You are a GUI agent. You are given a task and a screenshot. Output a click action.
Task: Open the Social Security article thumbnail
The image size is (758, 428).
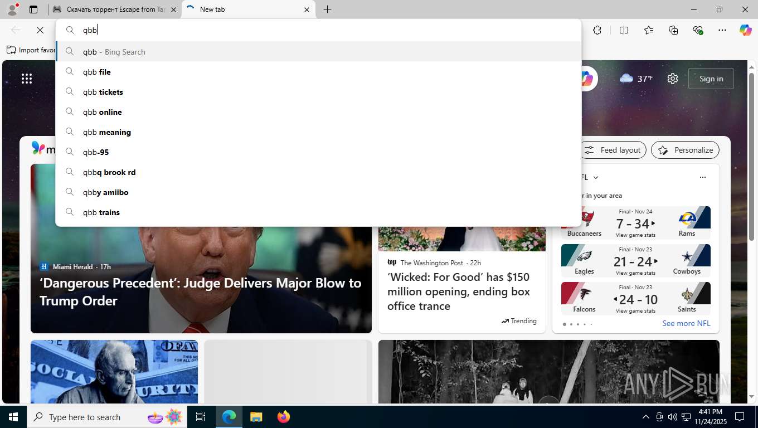pyautogui.click(x=114, y=372)
